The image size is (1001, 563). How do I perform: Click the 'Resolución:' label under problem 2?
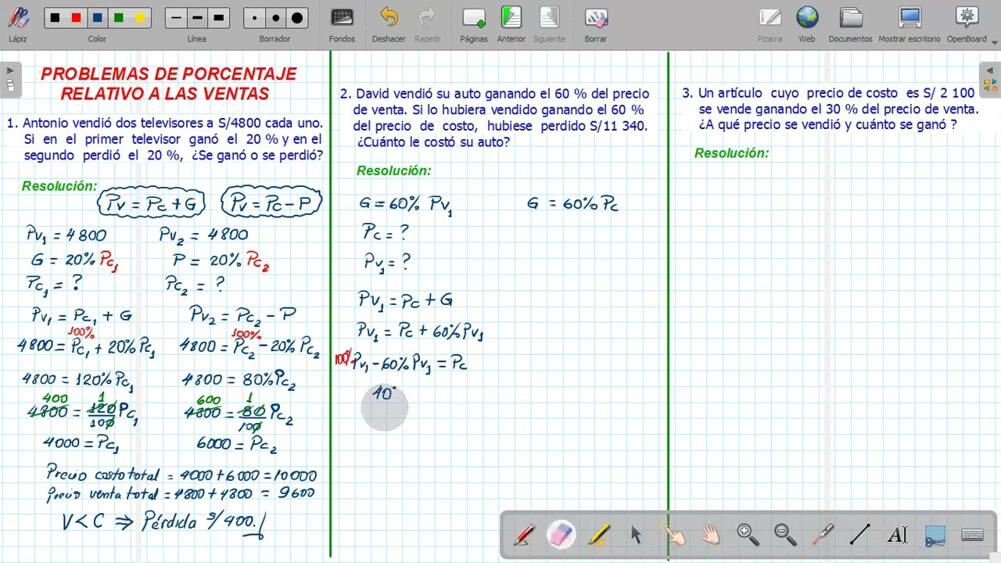[394, 170]
